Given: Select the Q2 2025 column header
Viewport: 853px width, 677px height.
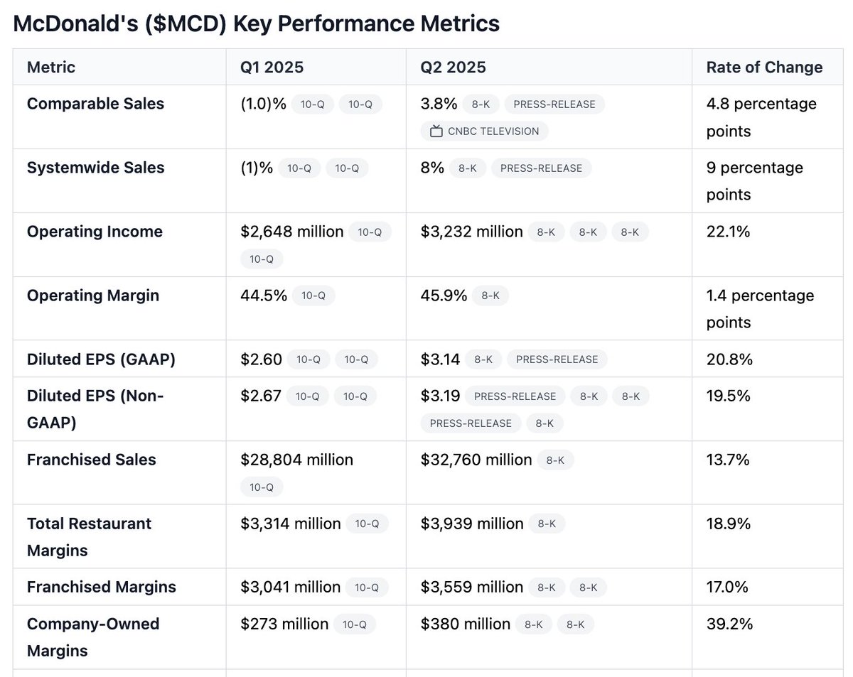Looking at the screenshot, I should [454, 67].
